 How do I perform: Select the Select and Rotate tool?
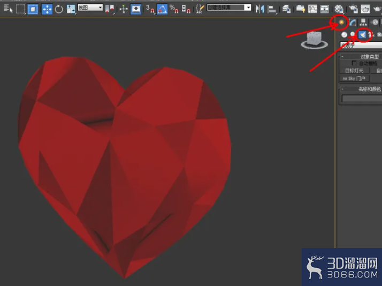[x=59, y=9]
